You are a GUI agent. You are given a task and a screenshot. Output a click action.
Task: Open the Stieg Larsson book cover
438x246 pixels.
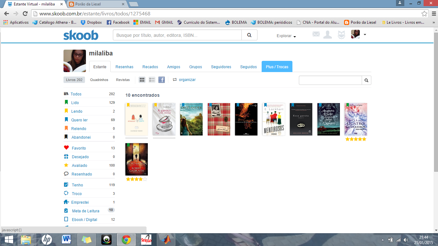246,119
